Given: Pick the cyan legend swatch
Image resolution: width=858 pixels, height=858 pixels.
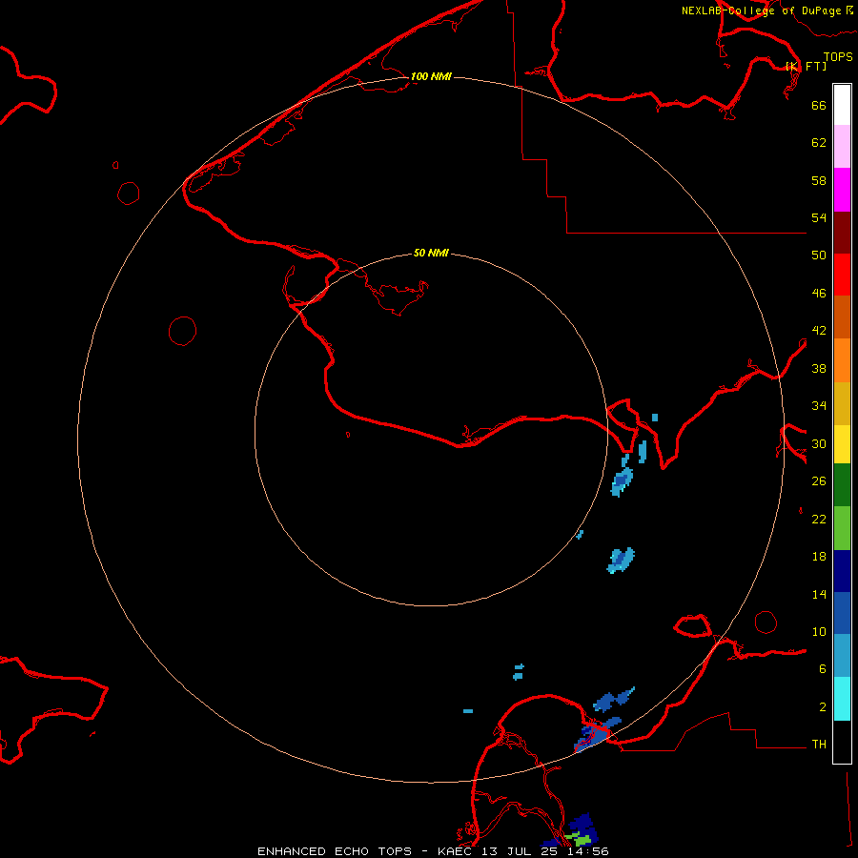Looking at the screenshot, I should (842, 700).
